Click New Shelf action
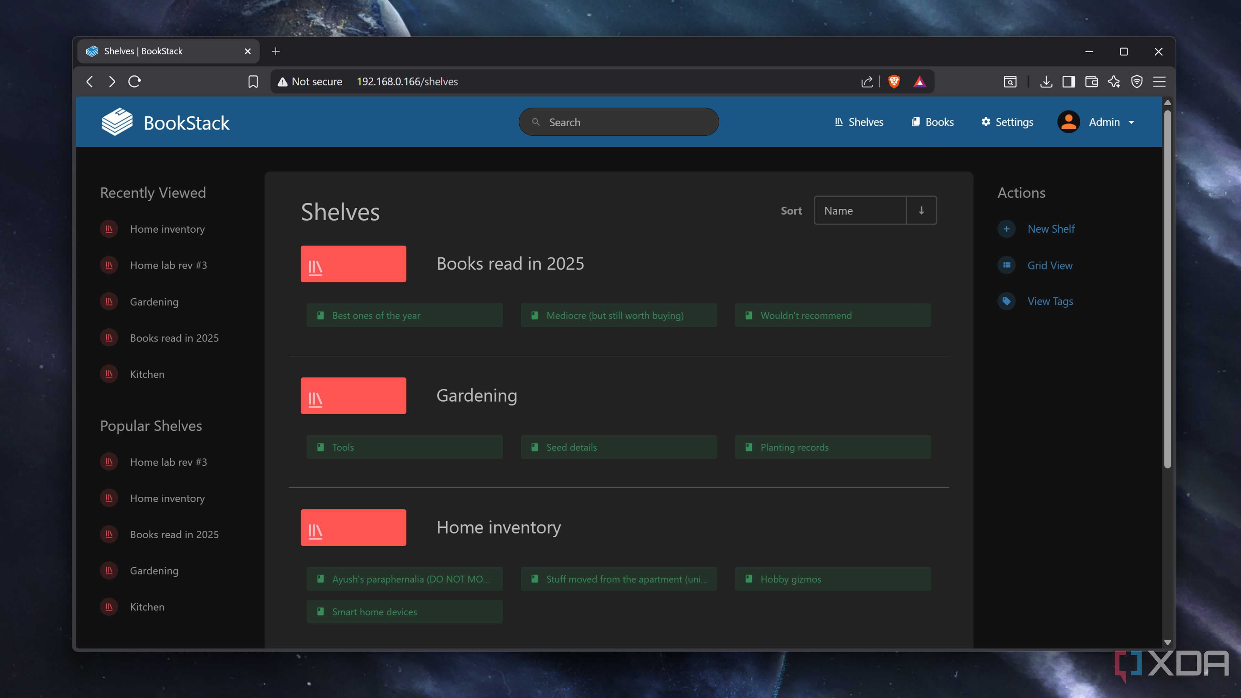Screen dimensions: 1241x698 pos(1036,229)
